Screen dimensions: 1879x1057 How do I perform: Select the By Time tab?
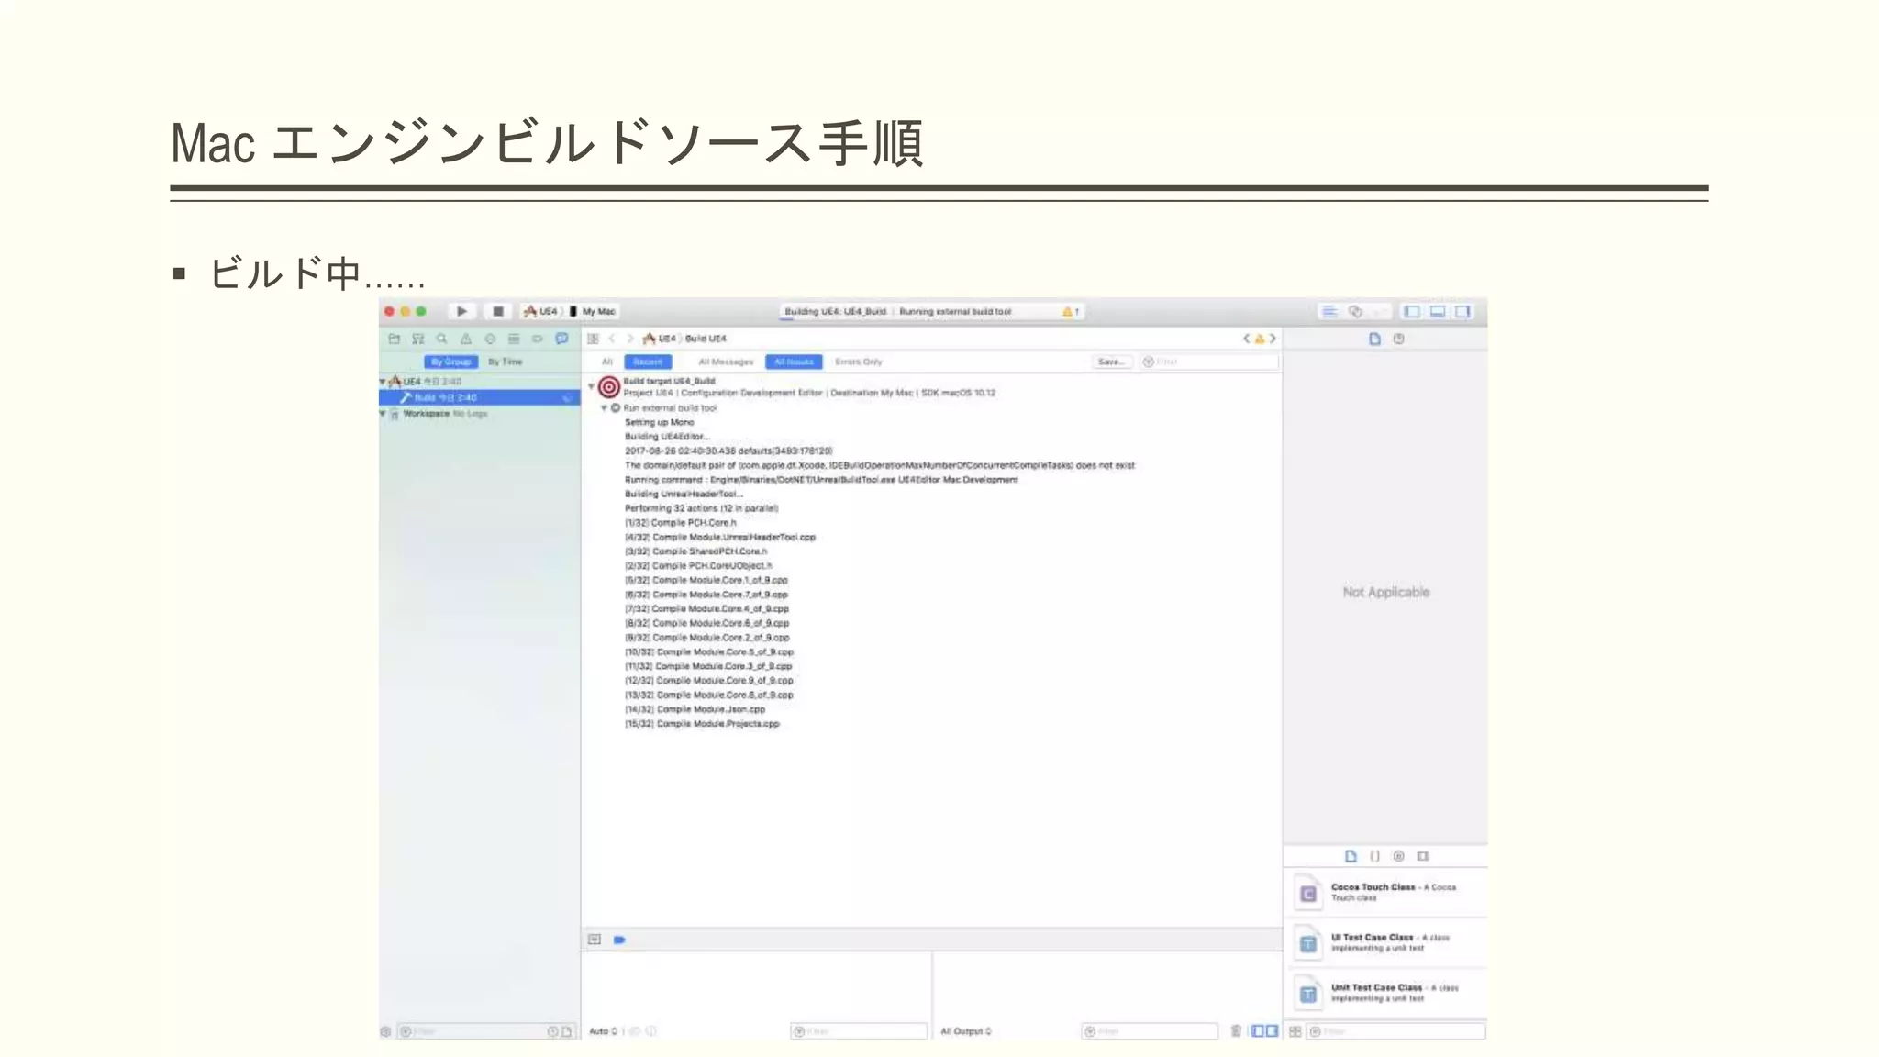point(506,362)
